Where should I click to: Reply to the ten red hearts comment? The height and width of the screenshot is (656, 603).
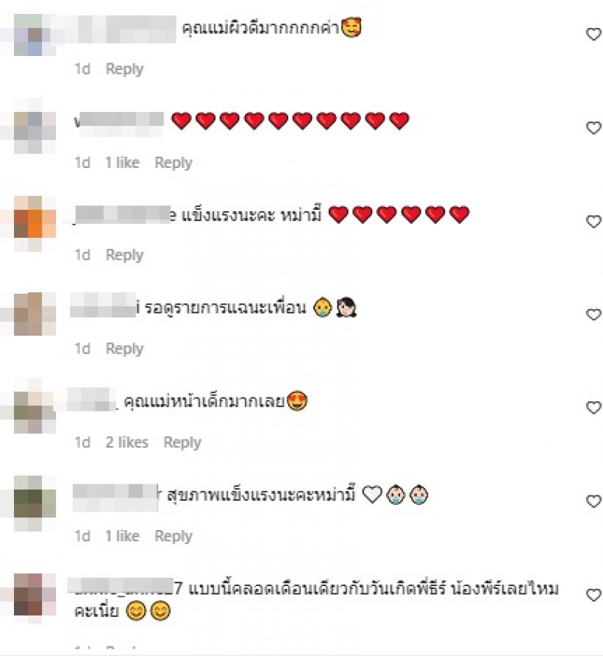174,163
